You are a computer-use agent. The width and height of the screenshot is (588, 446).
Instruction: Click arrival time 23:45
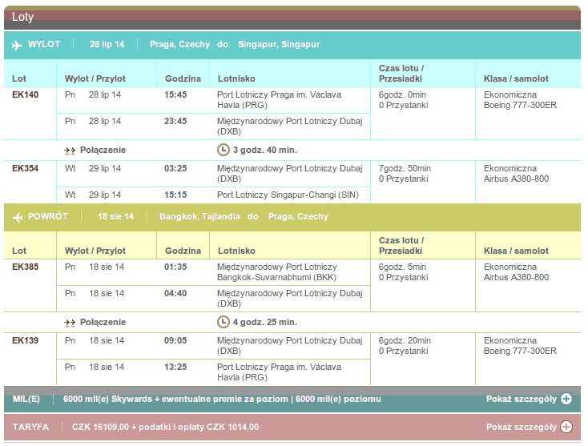[x=175, y=121]
